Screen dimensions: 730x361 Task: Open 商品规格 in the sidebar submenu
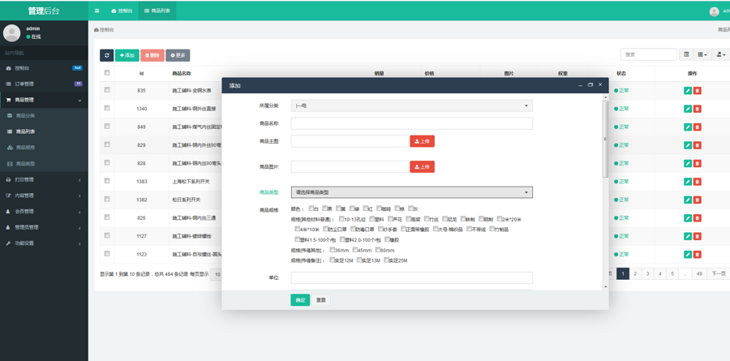point(25,147)
